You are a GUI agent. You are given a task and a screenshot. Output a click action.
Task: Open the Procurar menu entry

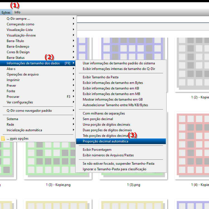13,97
